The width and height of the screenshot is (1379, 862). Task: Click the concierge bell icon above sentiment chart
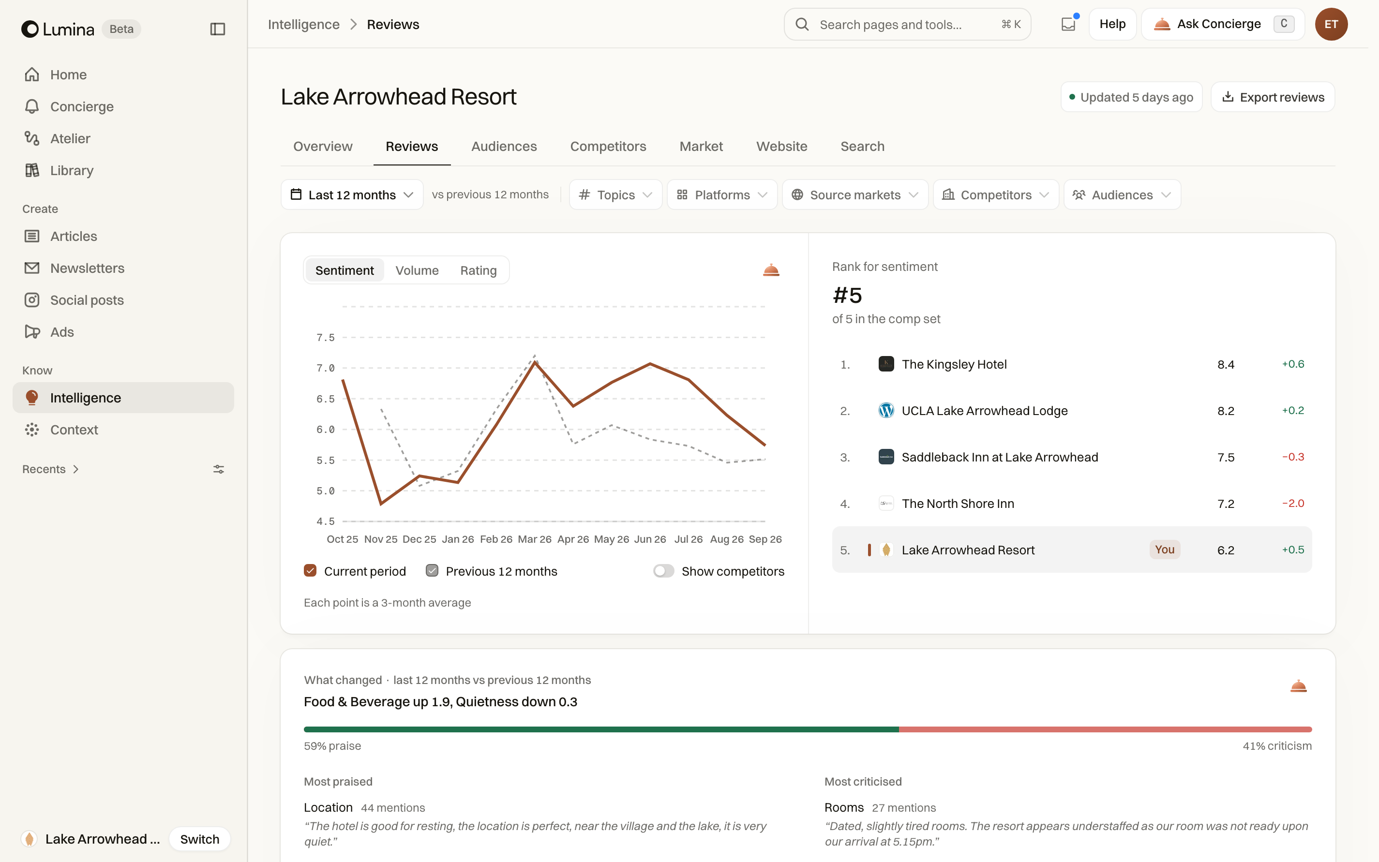771,270
